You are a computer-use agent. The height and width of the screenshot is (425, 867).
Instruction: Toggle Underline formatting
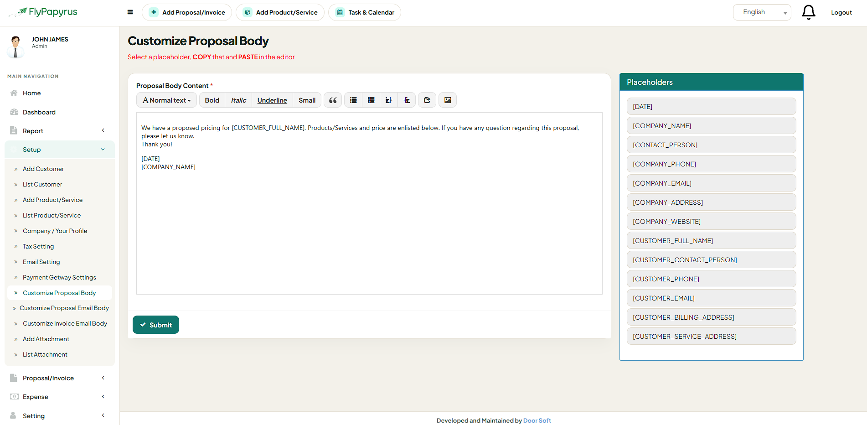point(272,100)
